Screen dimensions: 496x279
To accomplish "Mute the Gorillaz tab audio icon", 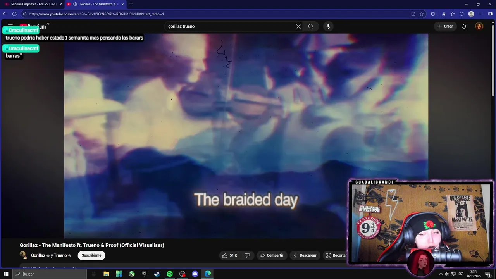I will tap(75, 4).
